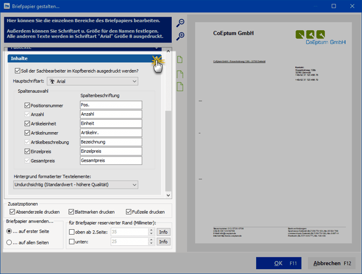The image size is (362, 274).
Task: Click the Abbrechen F12 button
Action: [x=332, y=263]
